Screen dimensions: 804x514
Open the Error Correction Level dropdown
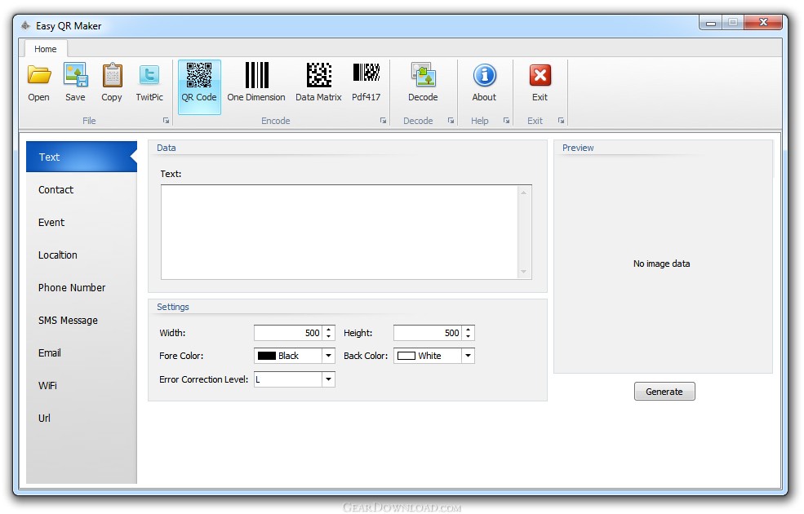[x=328, y=379]
